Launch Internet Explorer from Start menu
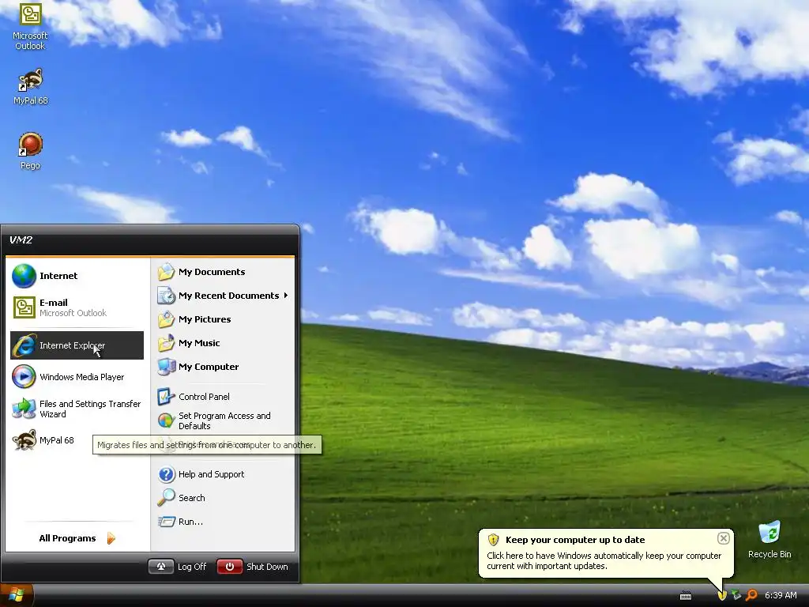809x607 pixels. click(77, 345)
